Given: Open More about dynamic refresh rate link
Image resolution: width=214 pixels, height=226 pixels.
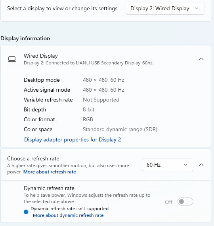Looking at the screenshot, I should click(x=68, y=215).
